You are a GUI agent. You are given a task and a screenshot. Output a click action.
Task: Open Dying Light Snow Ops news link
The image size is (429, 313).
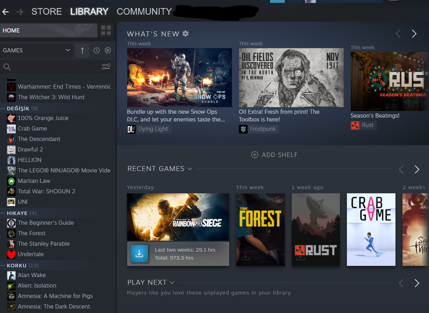coord(176,116)
